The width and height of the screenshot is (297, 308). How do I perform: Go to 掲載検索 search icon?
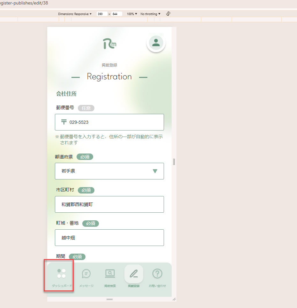tap(110, 274)
